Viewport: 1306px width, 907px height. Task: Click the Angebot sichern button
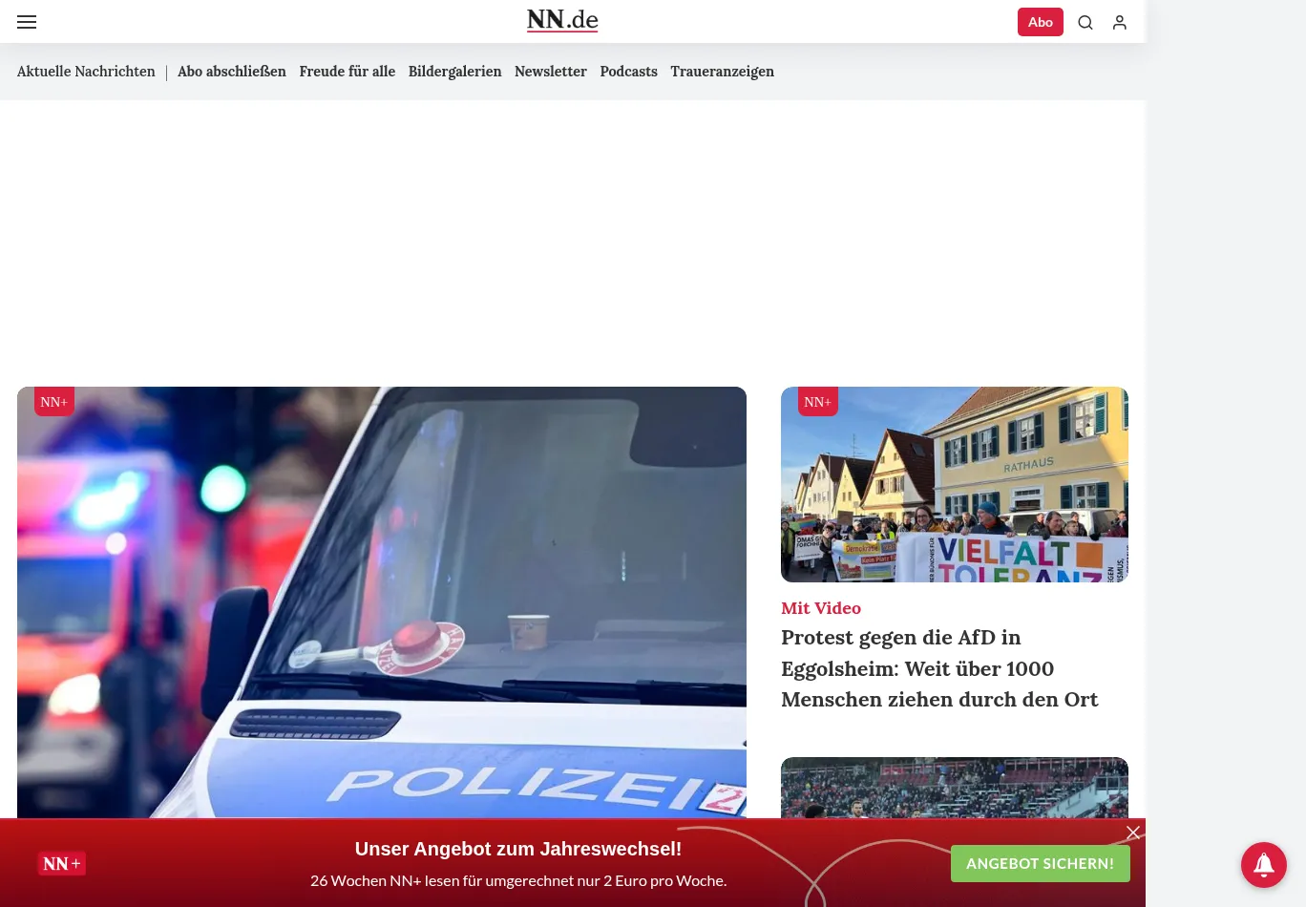(x=1040, y=863)
